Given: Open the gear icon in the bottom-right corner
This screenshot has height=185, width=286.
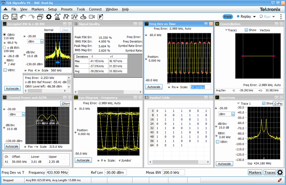Looking at the screenshot, I should coord(280,172).
